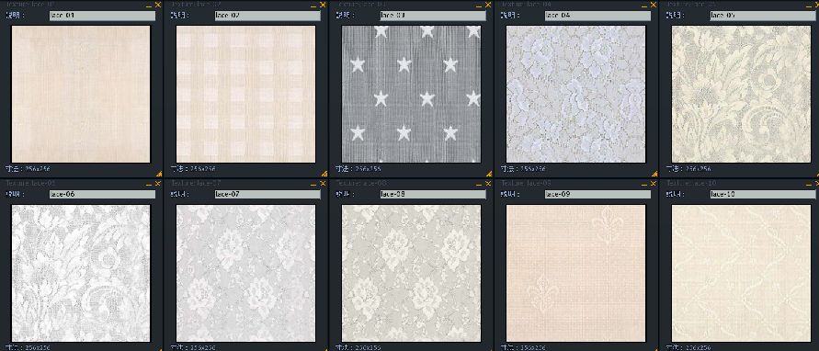This screenshot has width=819, height=351.
Task: Select the lace-07 rose lattice preview
Action: click(x=246, y=273)
